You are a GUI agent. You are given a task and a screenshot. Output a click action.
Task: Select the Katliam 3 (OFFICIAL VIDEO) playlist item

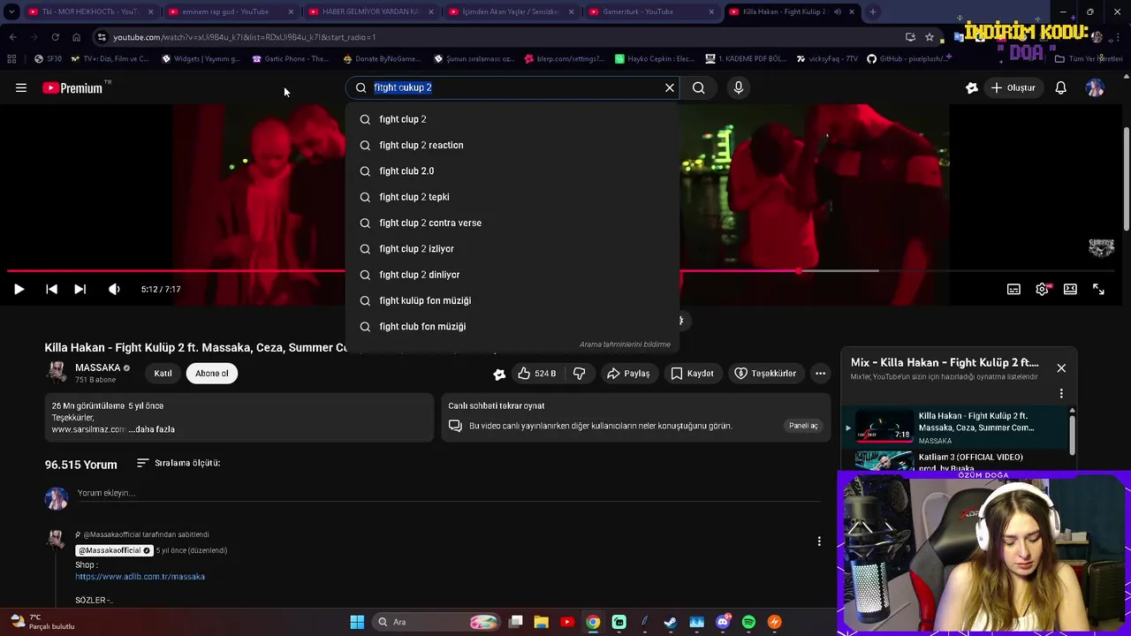pyautogui.click(x=954, y=462)
